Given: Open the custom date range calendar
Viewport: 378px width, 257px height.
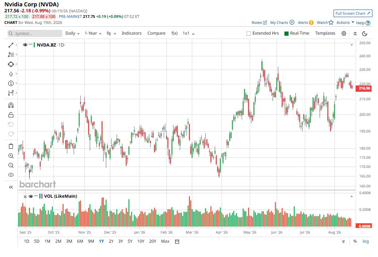Looking at the screenshot, I should 177,241.
